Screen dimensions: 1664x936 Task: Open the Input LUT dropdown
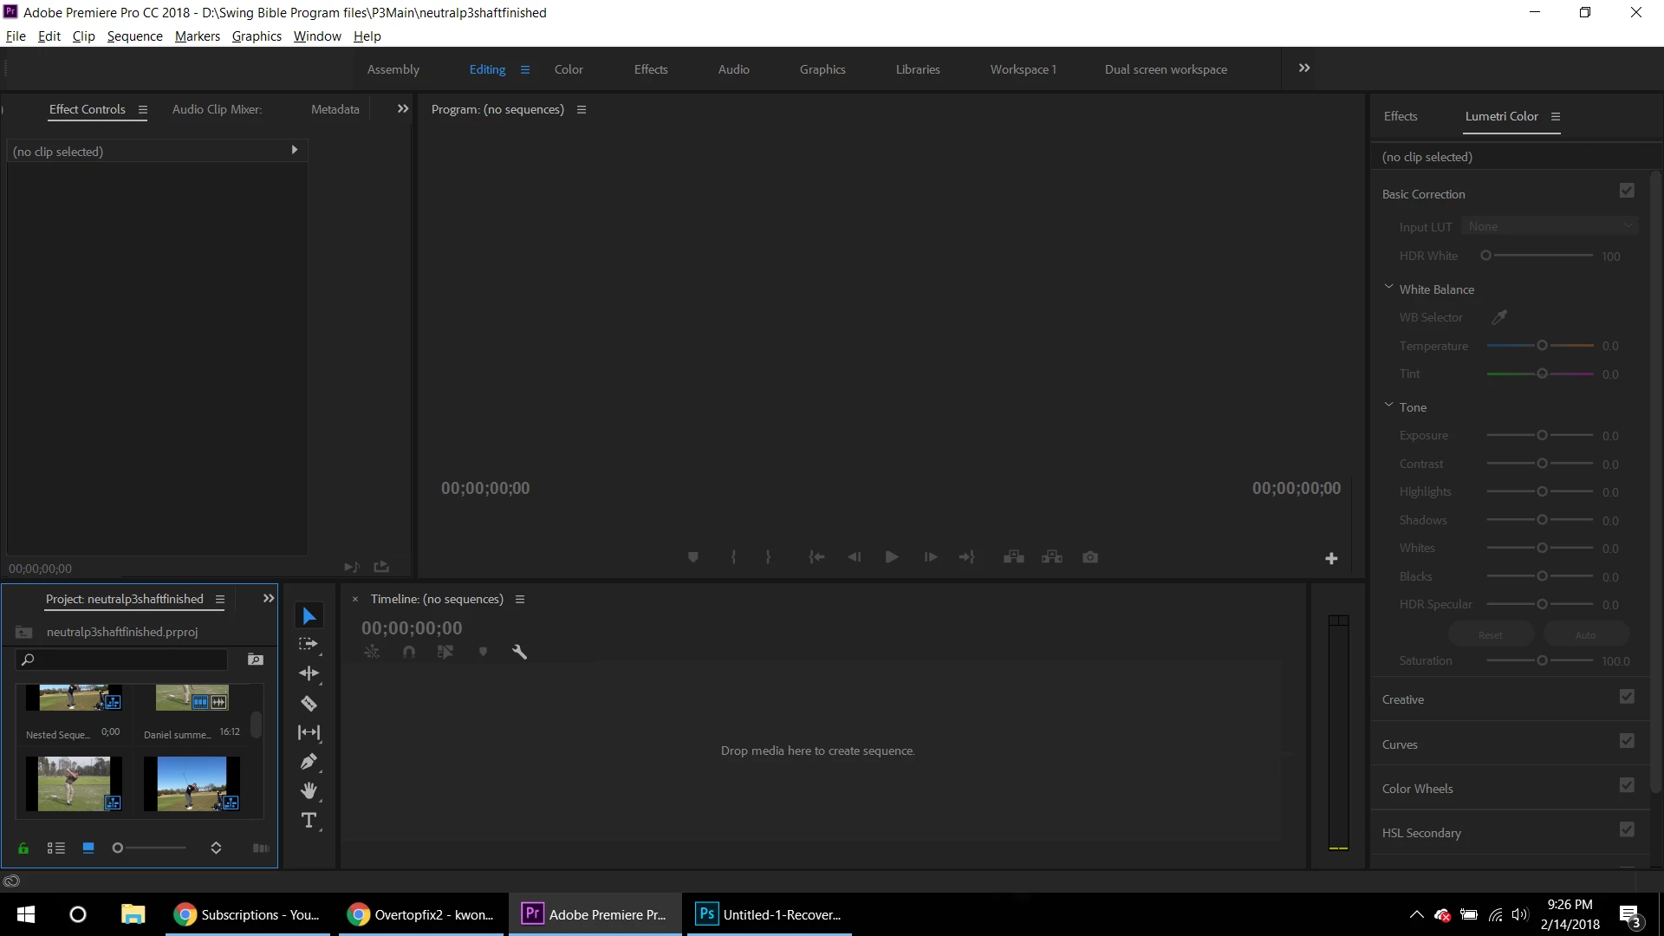[x=1549, y=226]
